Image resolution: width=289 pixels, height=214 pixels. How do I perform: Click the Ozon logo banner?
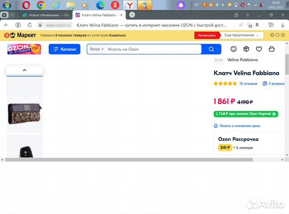click(24, 49)
